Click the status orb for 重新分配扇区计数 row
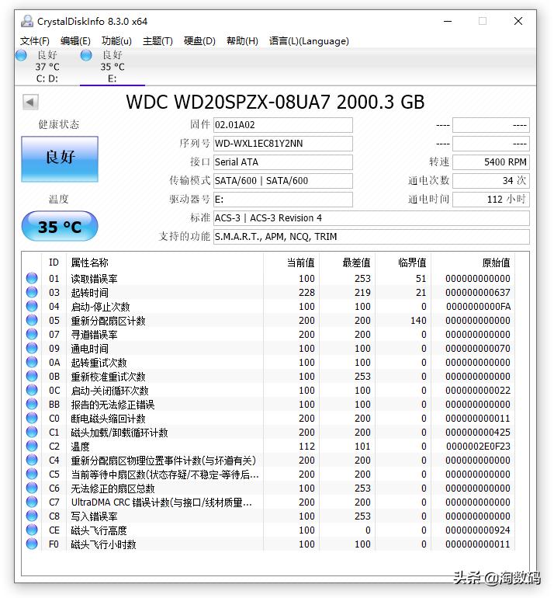The image size is (554, 598). tap(32, 320)
